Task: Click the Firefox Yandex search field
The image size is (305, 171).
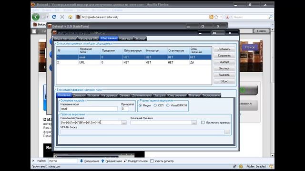Action: (250, 17)
